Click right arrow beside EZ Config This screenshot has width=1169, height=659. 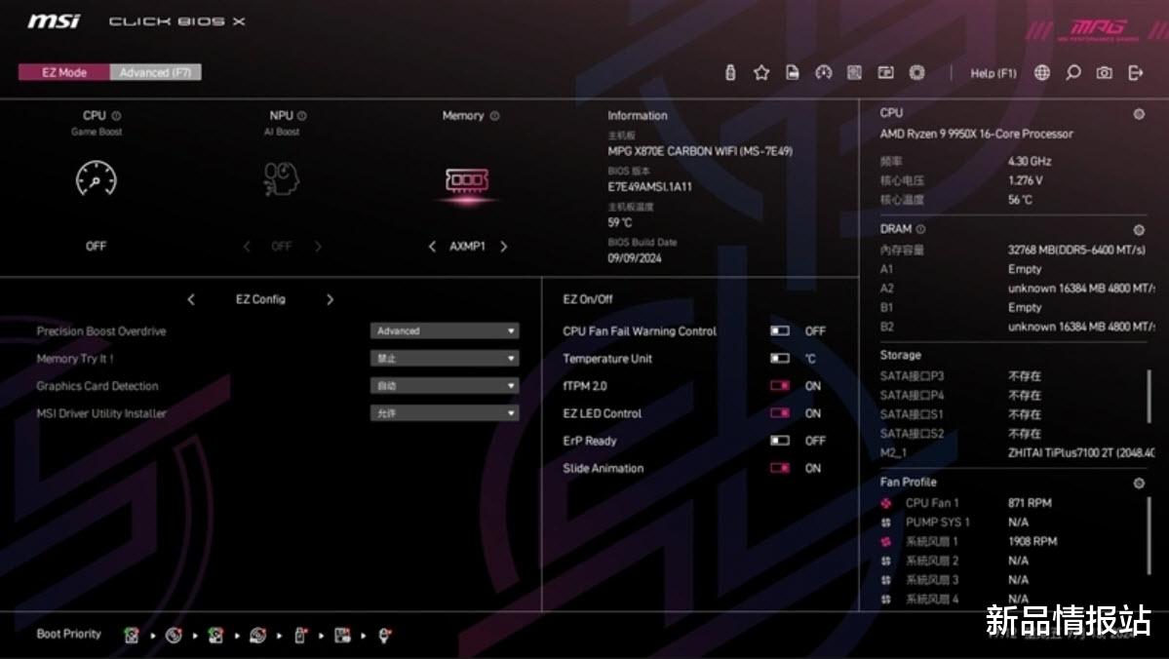[x=330, y=299]
